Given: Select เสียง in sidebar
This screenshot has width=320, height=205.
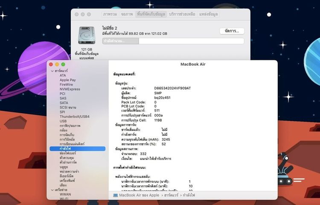Looking at the screenshot, I should tap(63, 185).
